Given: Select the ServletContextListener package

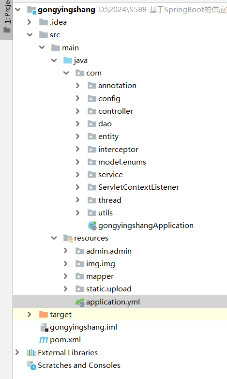Looking at the screenshot, I should click(138, 187).
